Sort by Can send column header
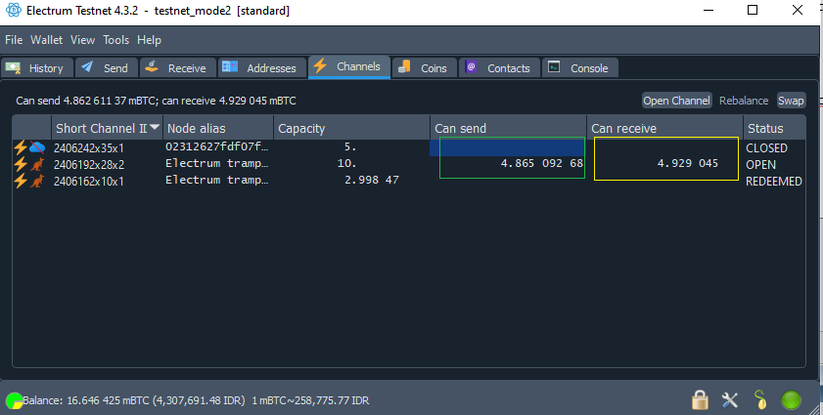Image resolution: width=823 pixels, height=415 pixels. (508, 128)
